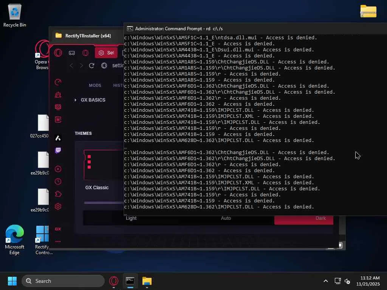Open Settings gear in Opera sidebar
This screenshot has height=290, width=387.
tap(58, 207)
